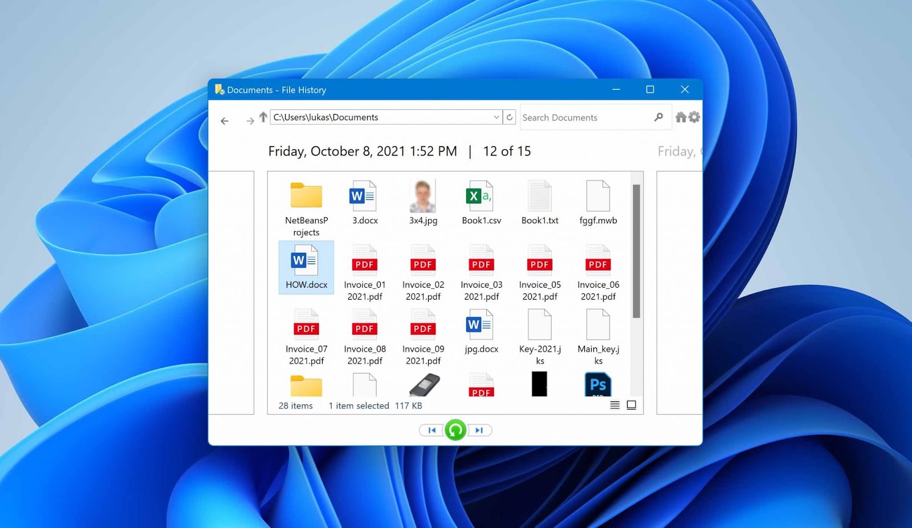The width and height of the screenshot is (912, 528).
Task: Select the Photoshop PSD file icon
Action: click(x=598, y=384)
